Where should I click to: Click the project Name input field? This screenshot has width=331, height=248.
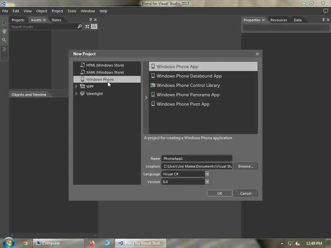(x=197, y=159)
